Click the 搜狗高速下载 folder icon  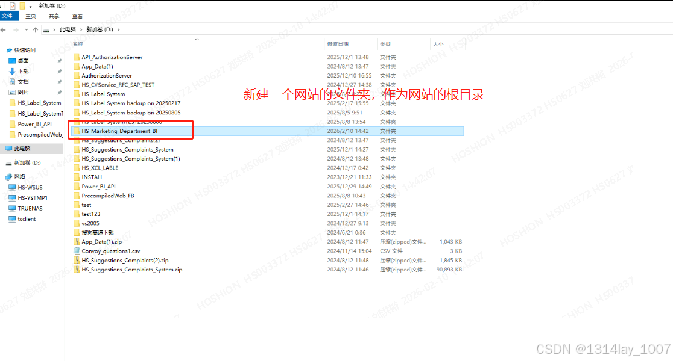point(77,232)
